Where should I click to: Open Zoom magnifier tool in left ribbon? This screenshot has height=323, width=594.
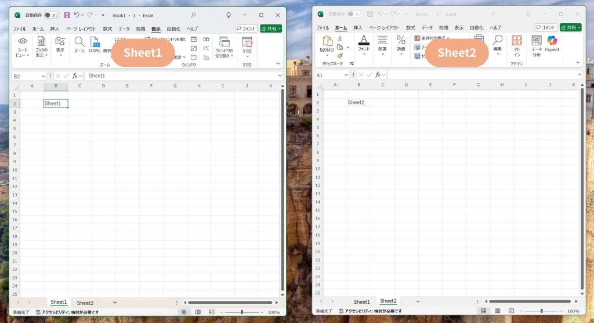79,44
